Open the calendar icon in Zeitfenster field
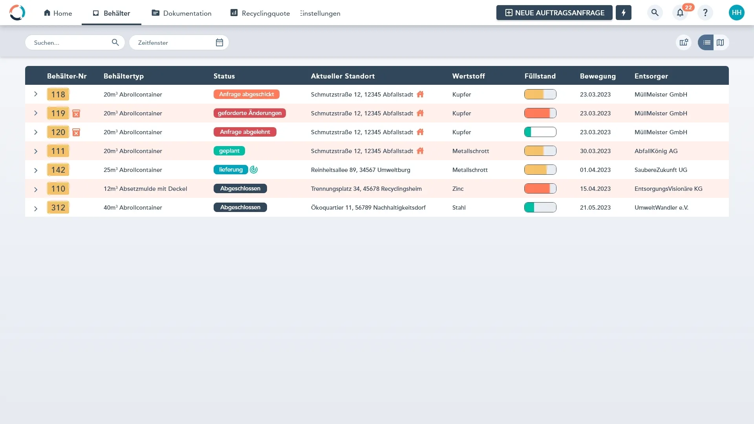Viewport: 754px width, 424px height. (x=220, y=42)
